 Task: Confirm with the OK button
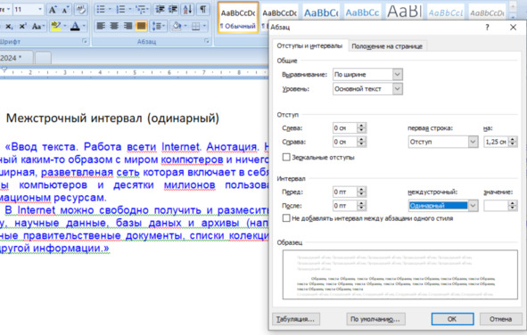[452, 319]
